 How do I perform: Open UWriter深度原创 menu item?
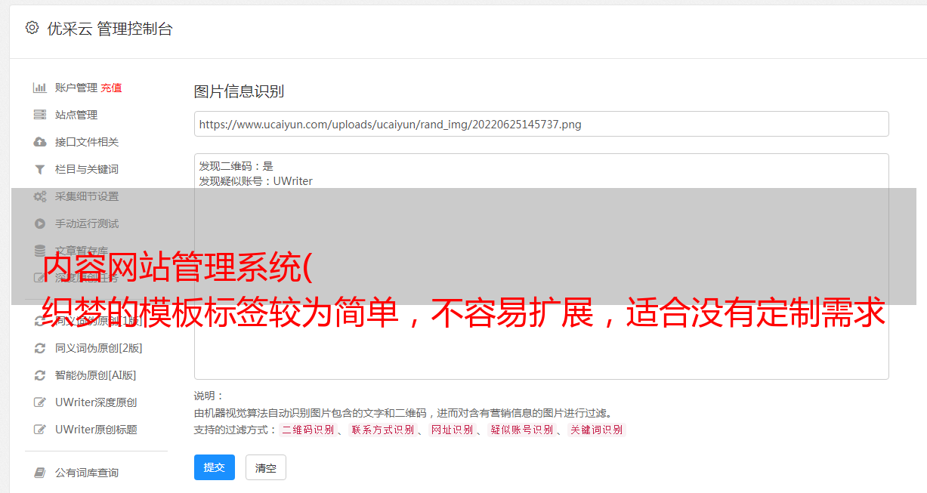[x=96, y=402]
